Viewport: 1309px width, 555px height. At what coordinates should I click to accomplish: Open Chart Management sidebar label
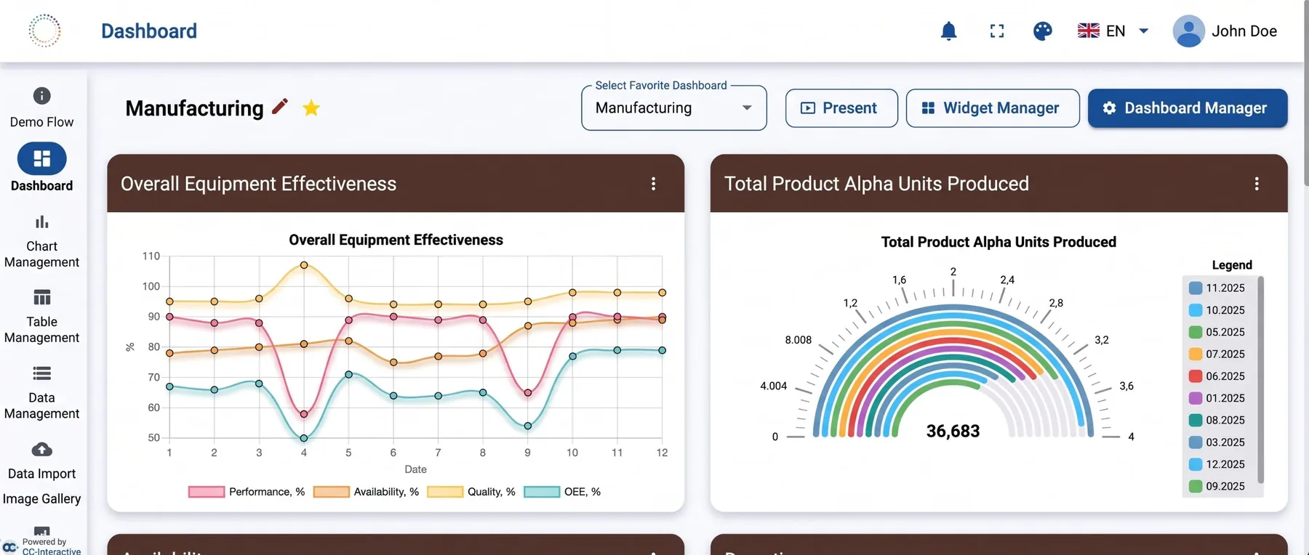(x=41, y=254)
